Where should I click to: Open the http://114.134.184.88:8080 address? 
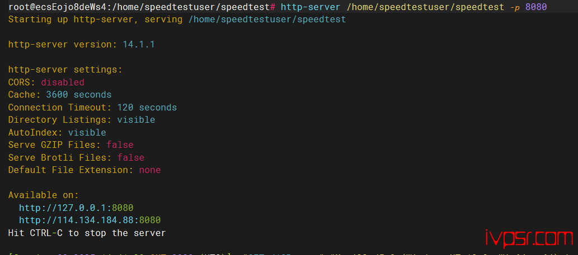pyautogui.click(x=90, y=220)
